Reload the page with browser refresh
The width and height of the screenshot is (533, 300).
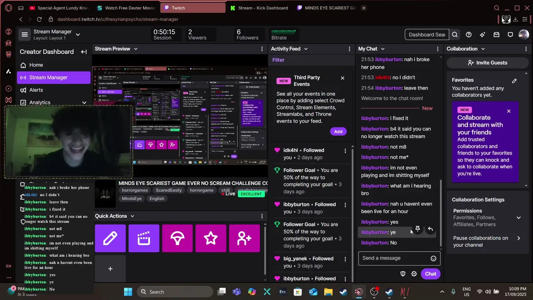click(x=39, y=19)
